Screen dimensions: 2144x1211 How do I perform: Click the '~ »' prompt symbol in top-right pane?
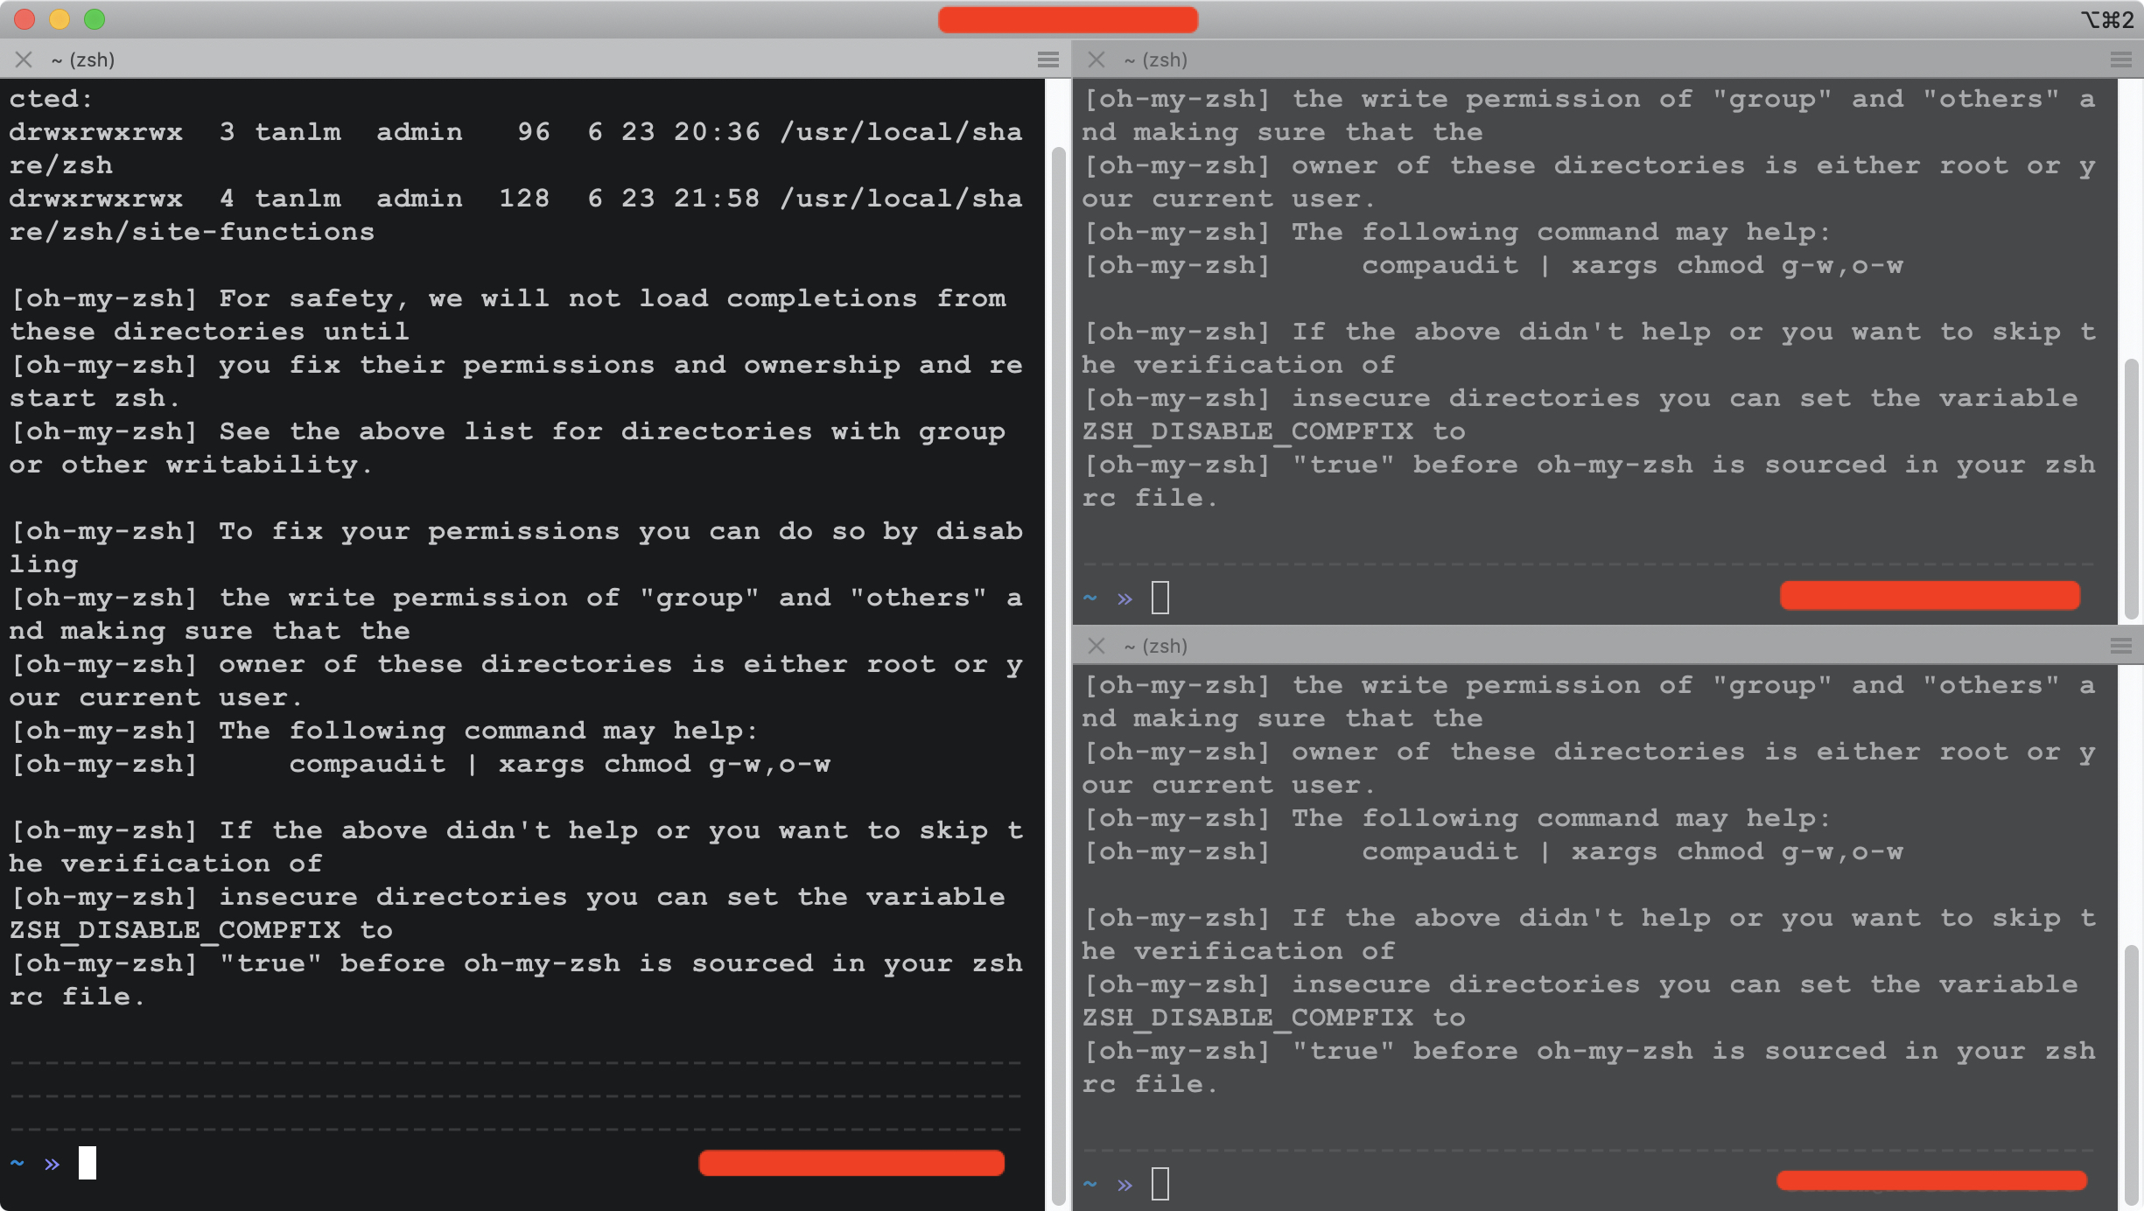(x=1108, y=598)
